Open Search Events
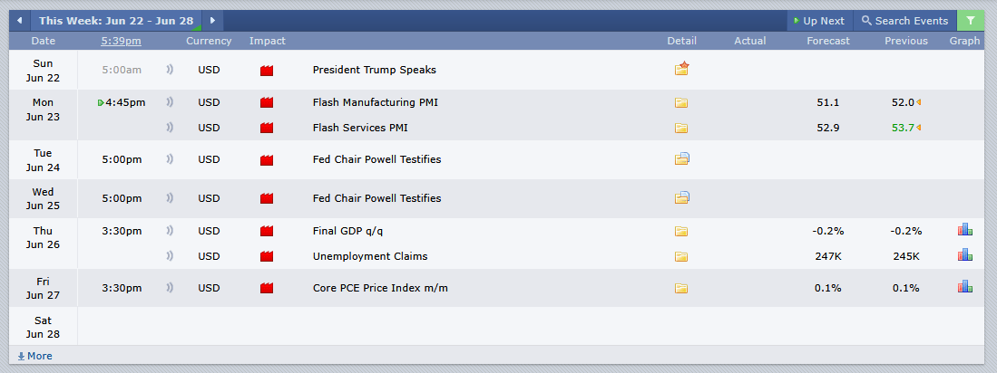The image size is (997, 373). coord(904,20)
